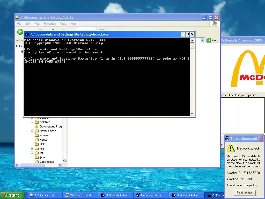
Task: Select the inf folder icon
Action: tap(37, 153)
